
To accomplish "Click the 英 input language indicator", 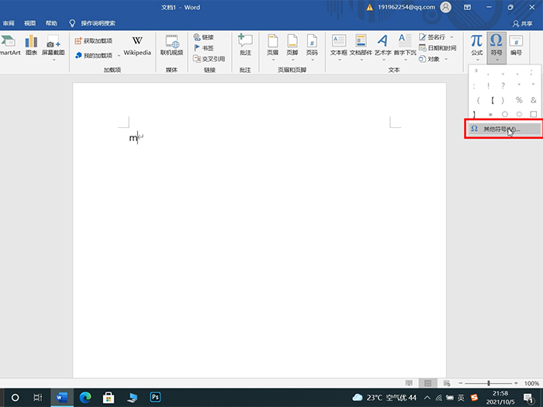I will point(461,398).
